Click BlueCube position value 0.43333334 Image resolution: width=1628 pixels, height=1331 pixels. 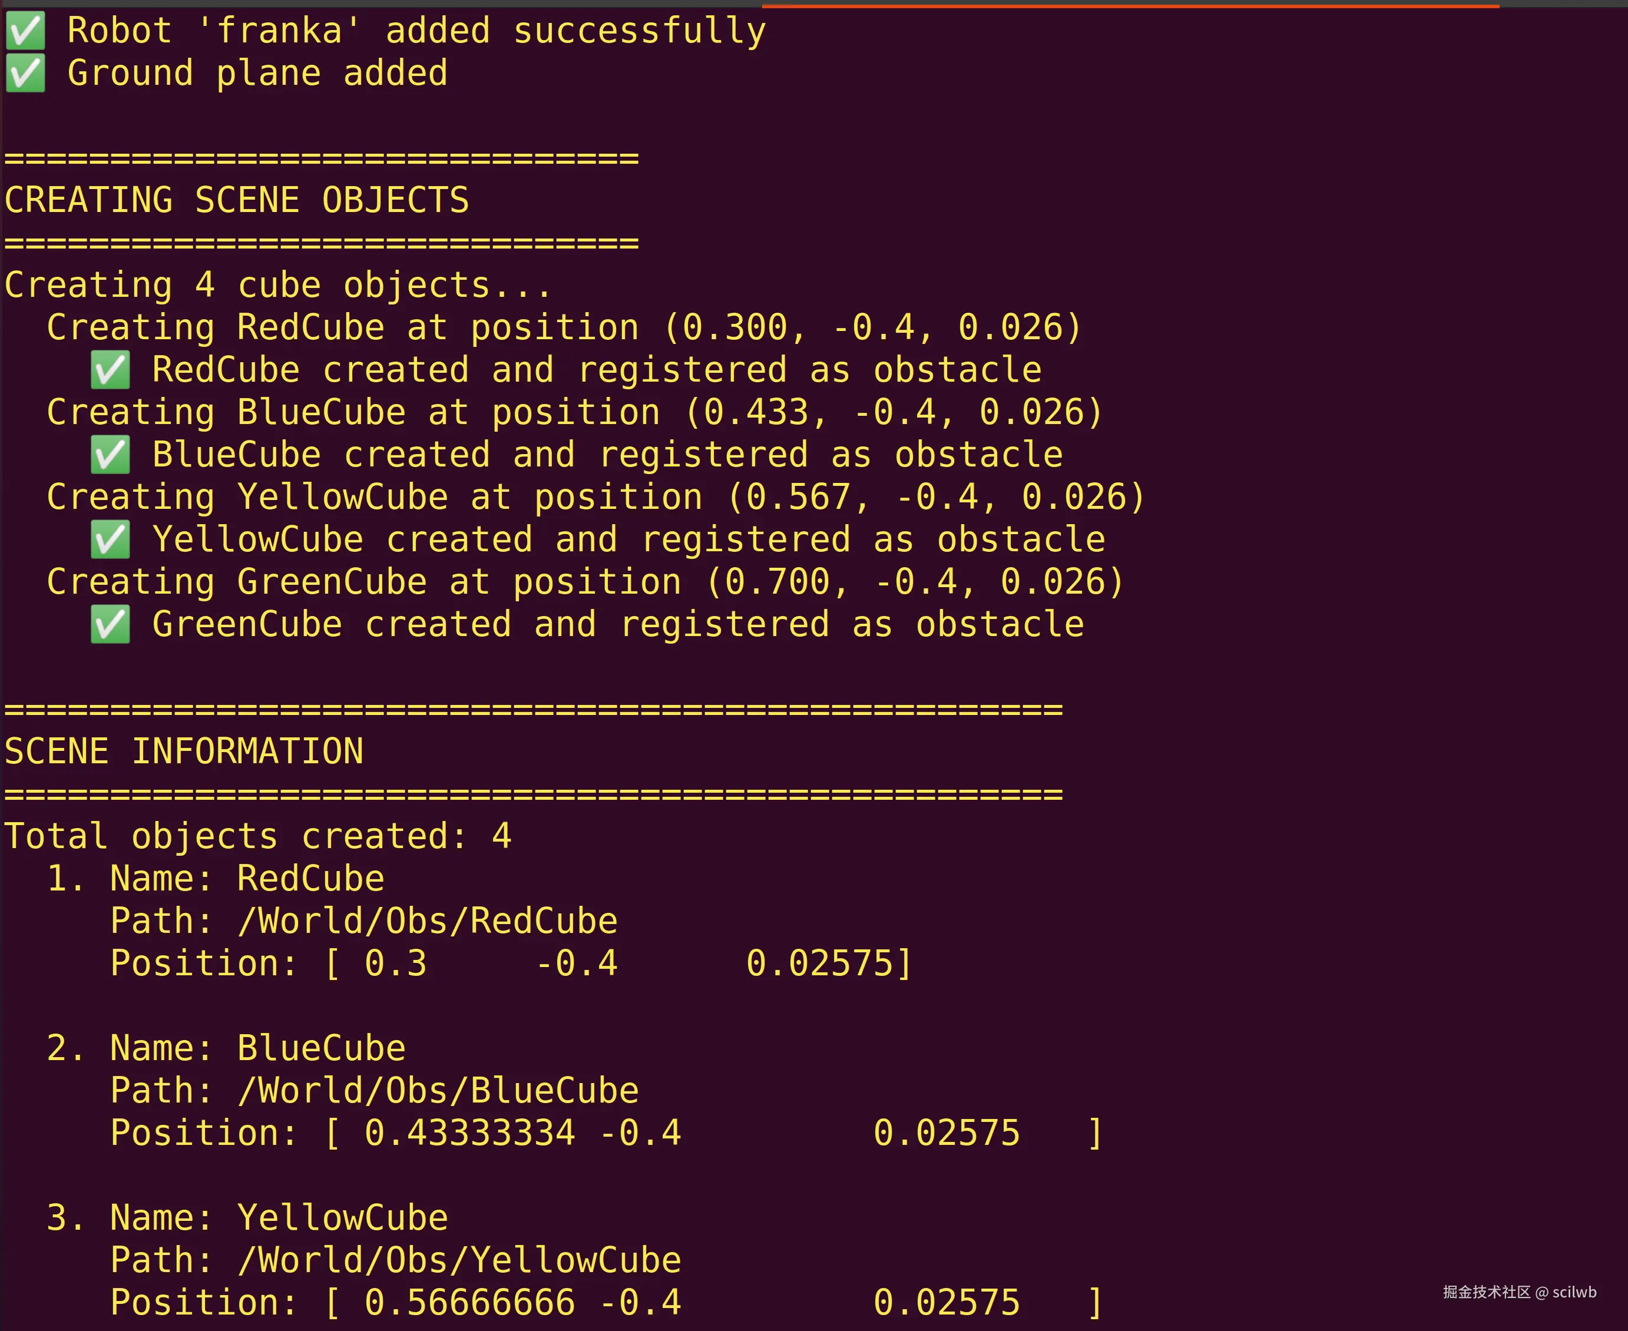469,1133
